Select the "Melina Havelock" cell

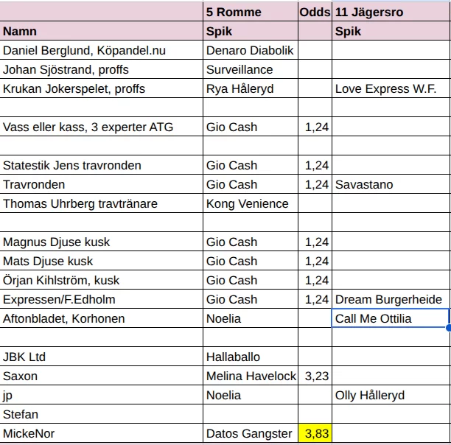250,376
